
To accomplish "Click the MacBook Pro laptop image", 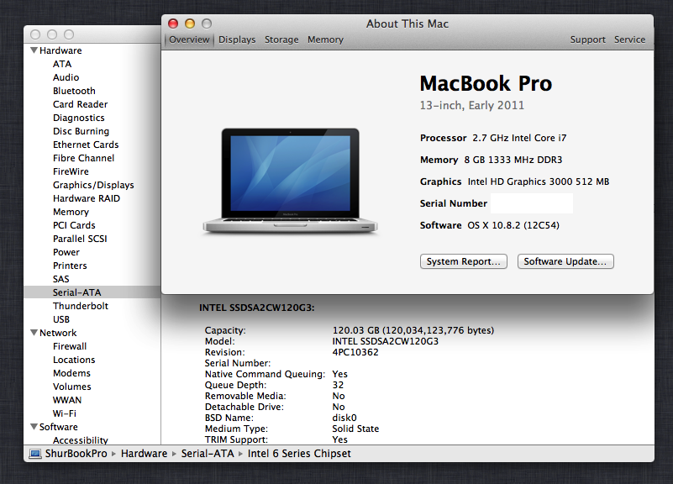I will [x=290, y=181].
